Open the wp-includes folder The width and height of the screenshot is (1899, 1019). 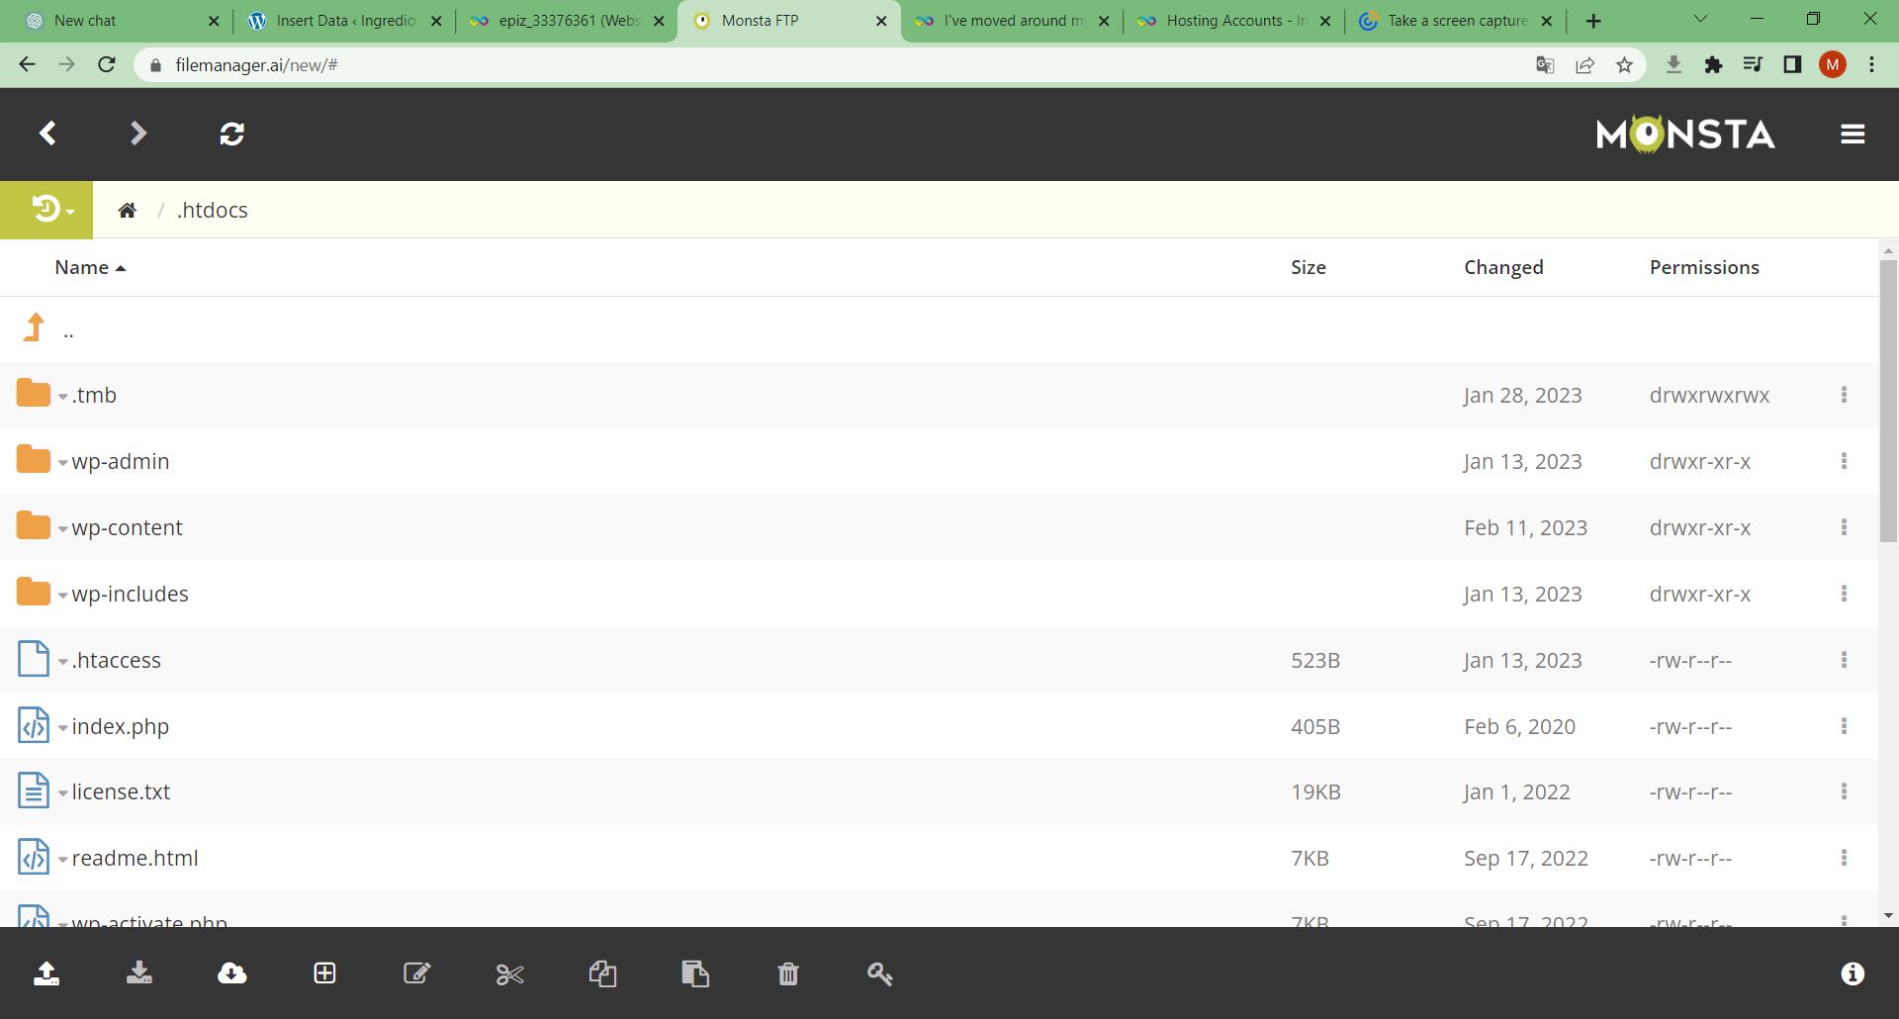(130, 594)
